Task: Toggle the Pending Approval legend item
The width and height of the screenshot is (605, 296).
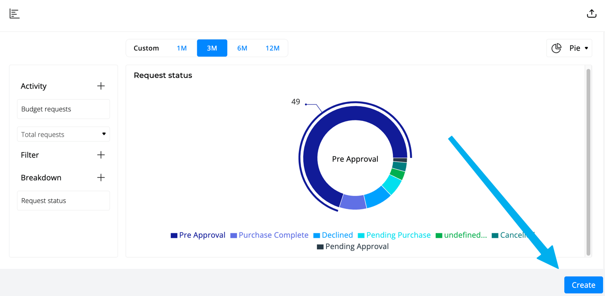Action: pyautogui.click(x=353, y=246)
